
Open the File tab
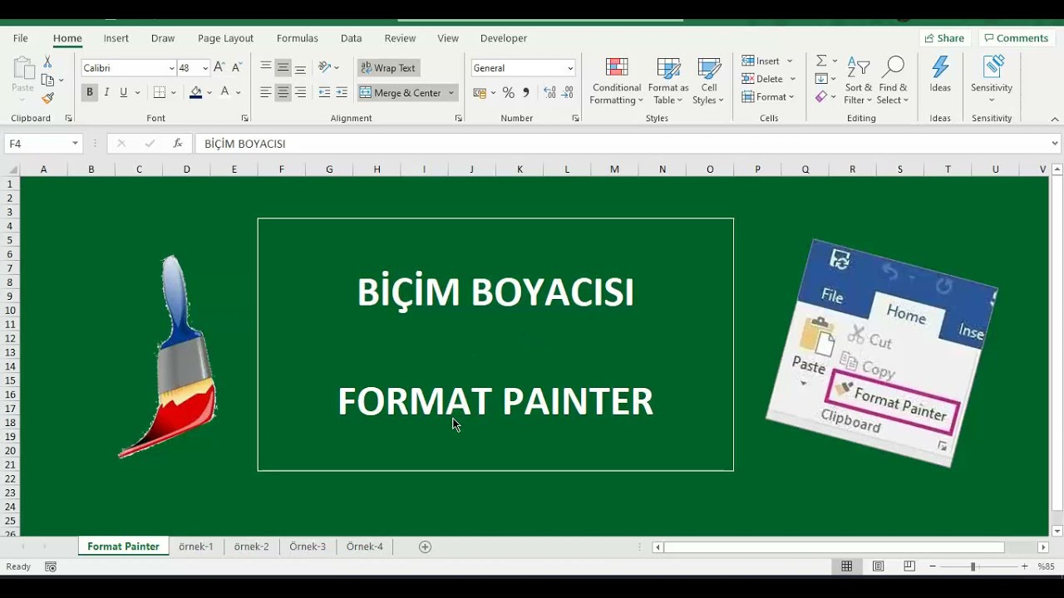tap(21, 38)
